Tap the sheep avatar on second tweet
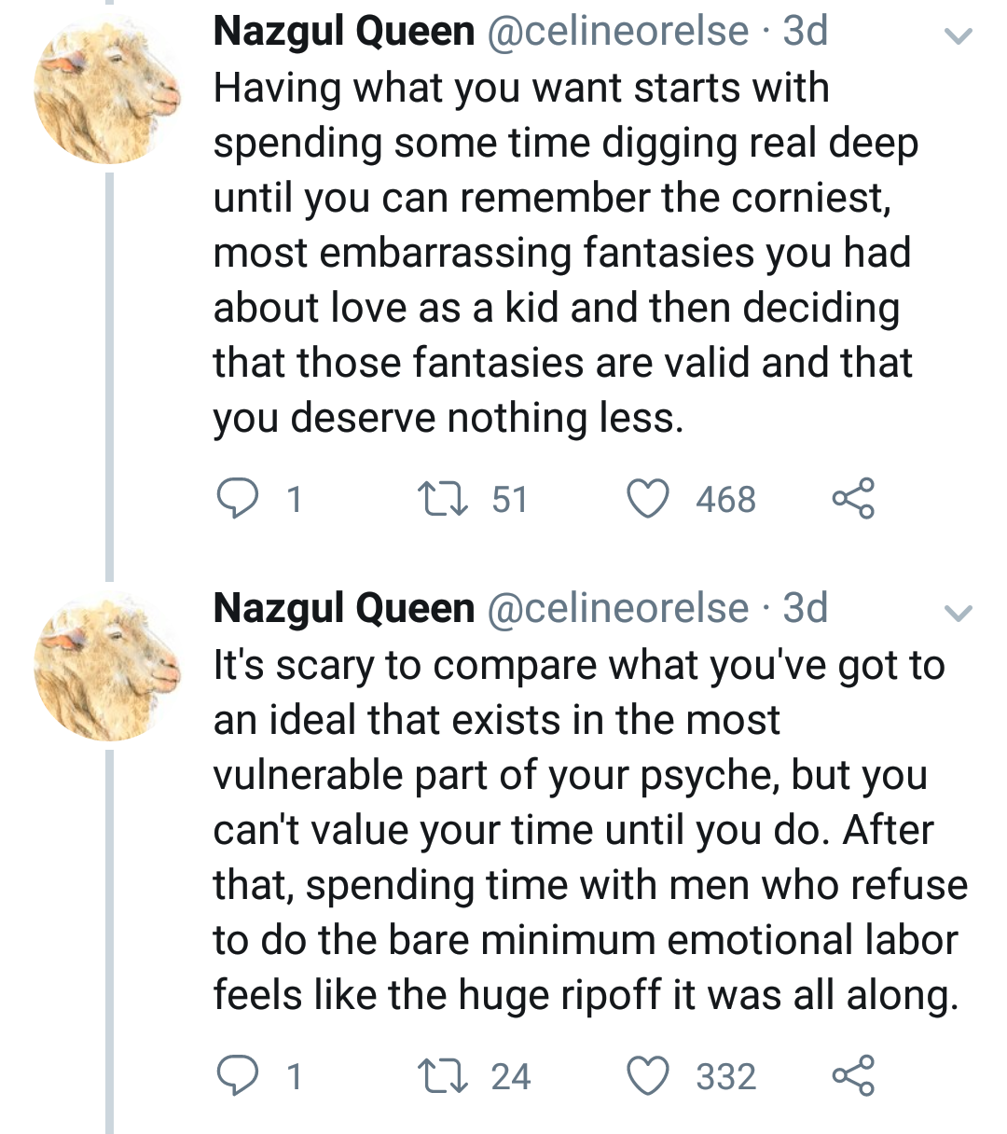Image resolution: width=1007 pixels, height=1134 pixels. coord(107,668)
